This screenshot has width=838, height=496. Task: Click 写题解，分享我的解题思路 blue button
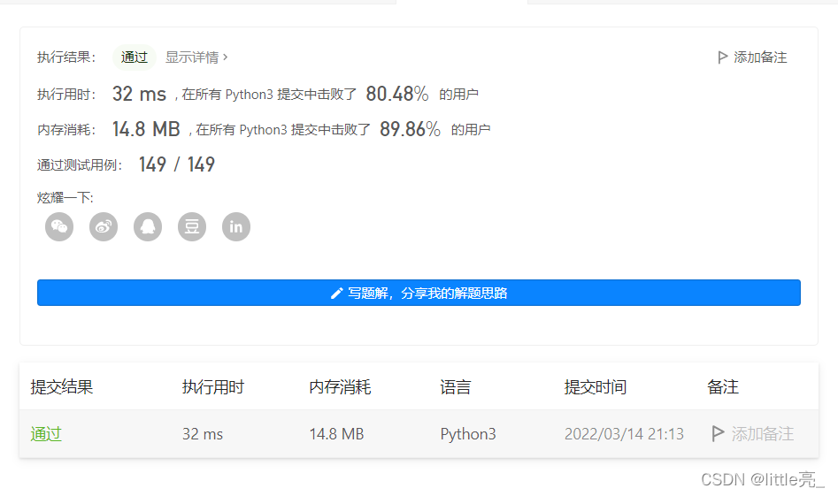click(x=419, y=293)
